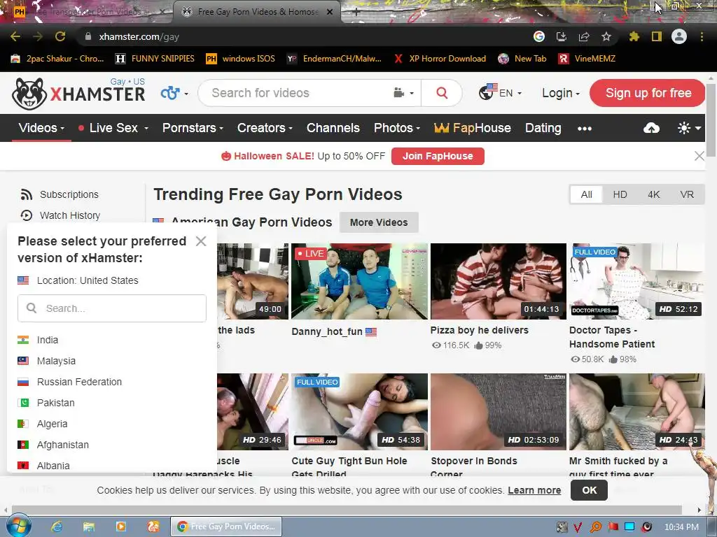Filter videos by VR
717x537 pixels.
coord(687,194)
